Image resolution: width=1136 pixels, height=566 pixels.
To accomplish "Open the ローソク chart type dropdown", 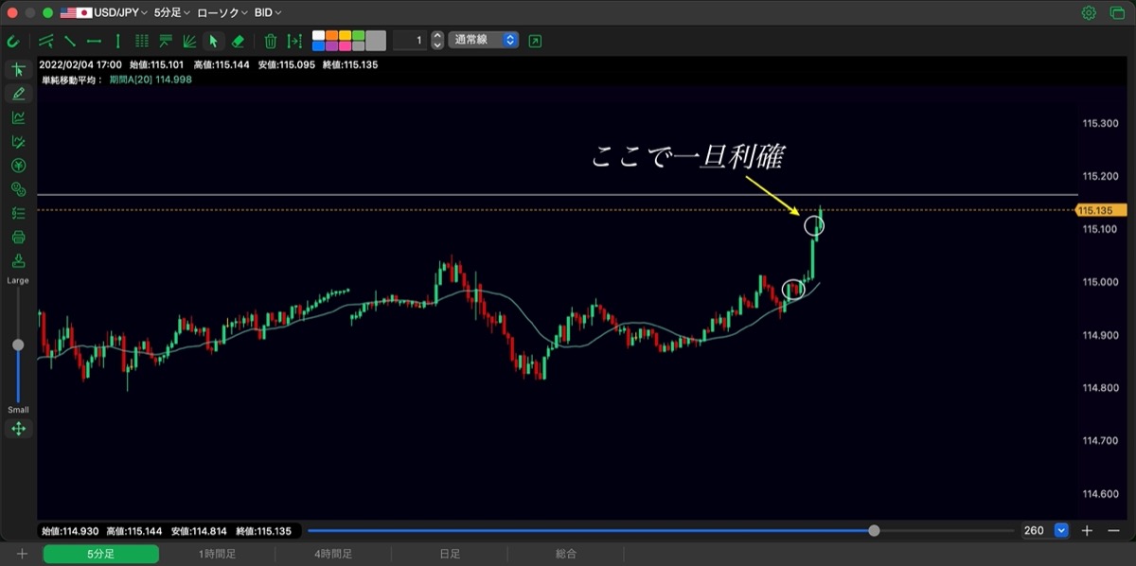I will [x=222, y=13].
